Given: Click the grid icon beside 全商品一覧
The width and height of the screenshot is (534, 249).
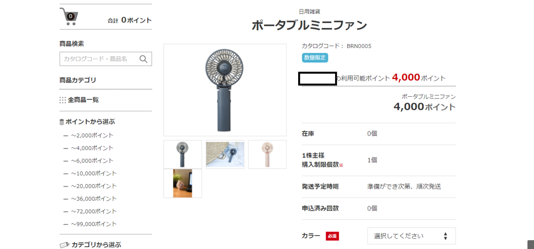Looking at the screenshot, I should pyautogui.click(x=63, y=100).
